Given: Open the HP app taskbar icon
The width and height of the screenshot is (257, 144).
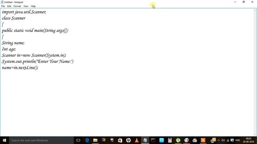Looking at the screenshot, I should click(128, 140).
